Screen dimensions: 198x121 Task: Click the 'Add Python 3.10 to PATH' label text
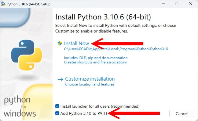pos(84,113)
